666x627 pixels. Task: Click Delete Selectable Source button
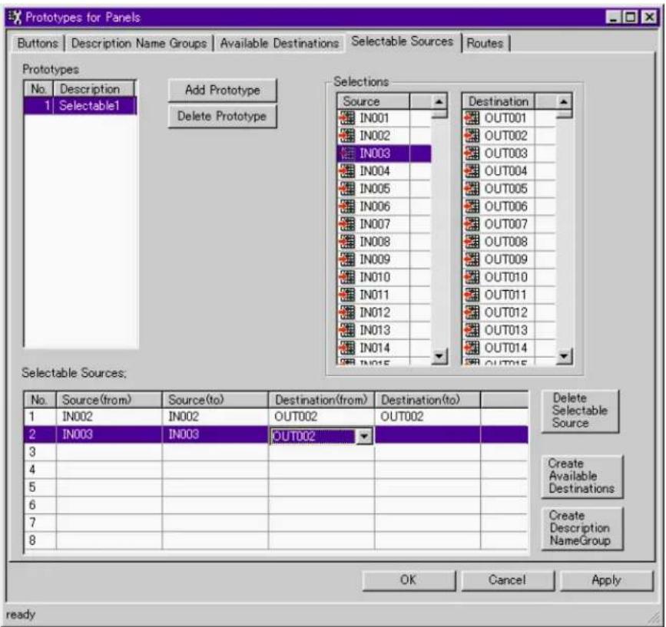tap(580, 411)
